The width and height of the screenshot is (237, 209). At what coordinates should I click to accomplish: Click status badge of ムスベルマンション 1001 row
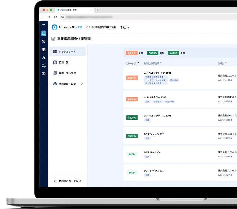(132, 78)
